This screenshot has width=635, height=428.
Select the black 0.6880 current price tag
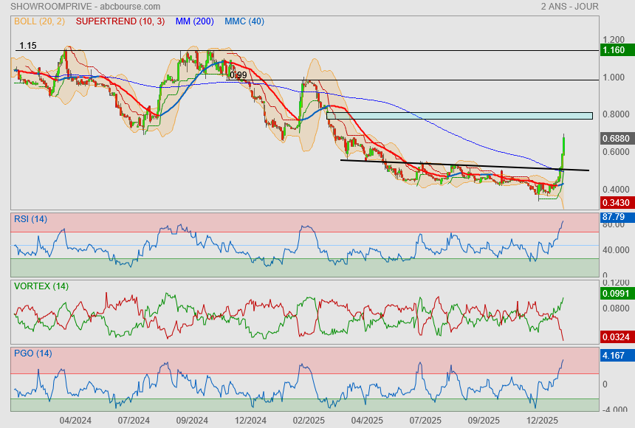(x=614, y=138)
